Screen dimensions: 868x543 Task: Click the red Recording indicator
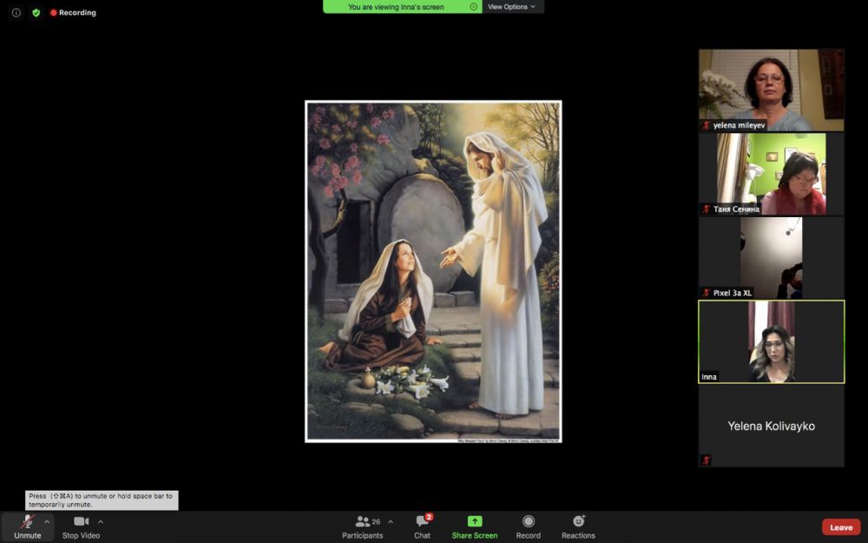[x=73, y=12]
